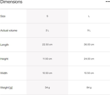The image size is (110, 95).
Task: Select the L size column header
Action: click(89, 16)
